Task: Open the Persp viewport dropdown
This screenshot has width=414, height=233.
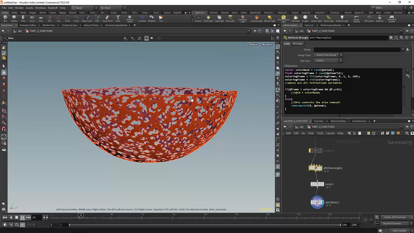Action: point(253,44)
